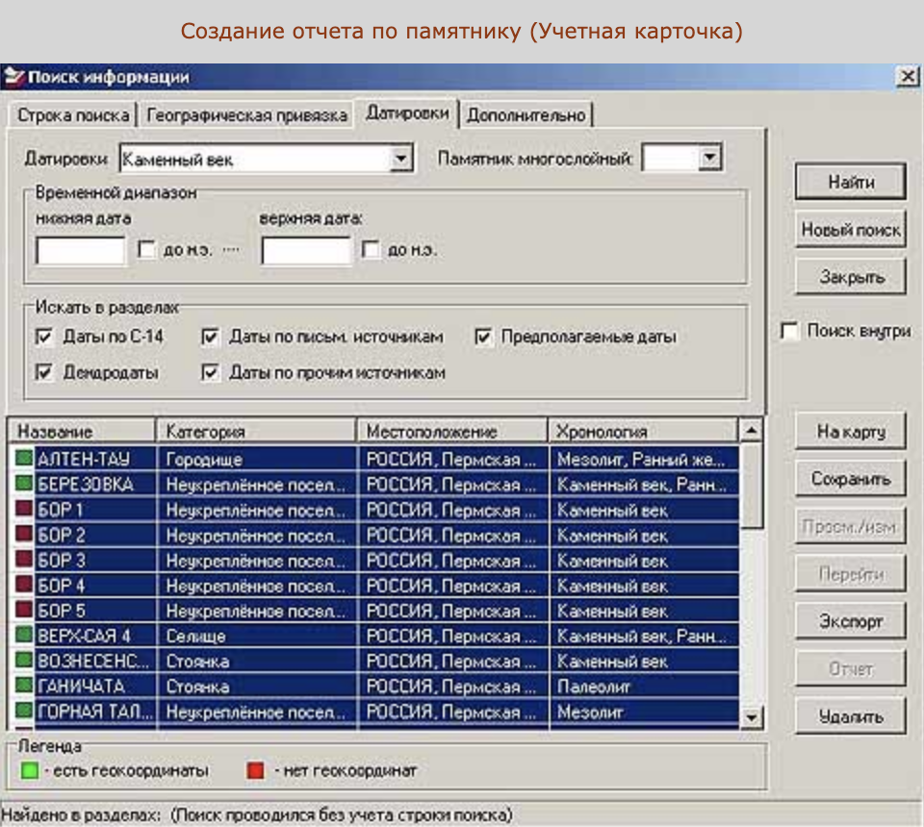The image size is (924, 827).
Task: Click the green geocoordinate icon beside АЛТЕН-ТАУ
Action: point(24,460)
